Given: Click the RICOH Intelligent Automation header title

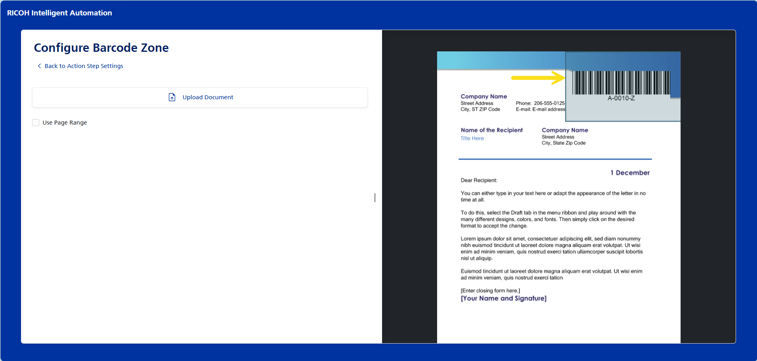Looking at the screenshot, I should point(59,13).
